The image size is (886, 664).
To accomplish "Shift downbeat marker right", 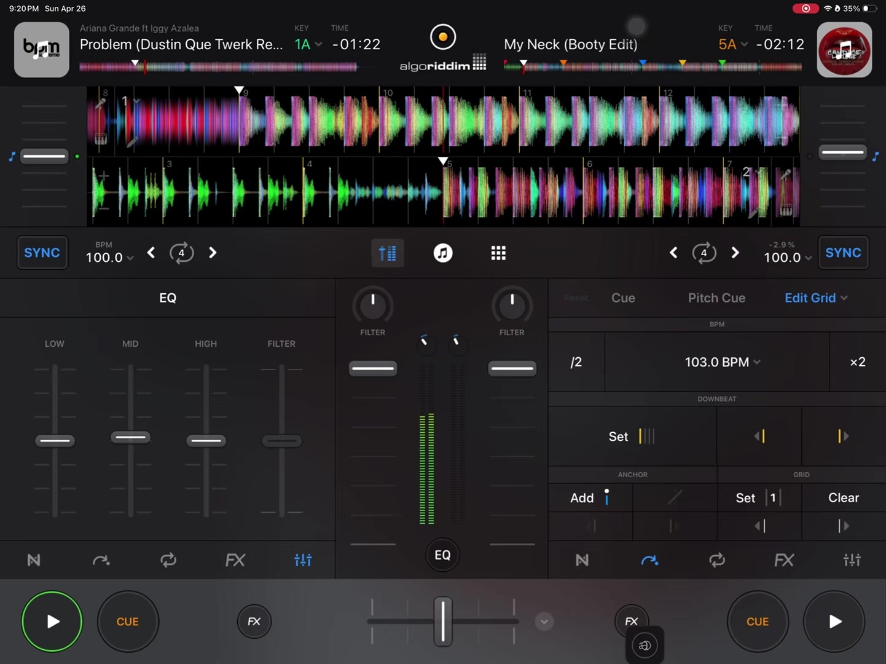I will (844, 436).
